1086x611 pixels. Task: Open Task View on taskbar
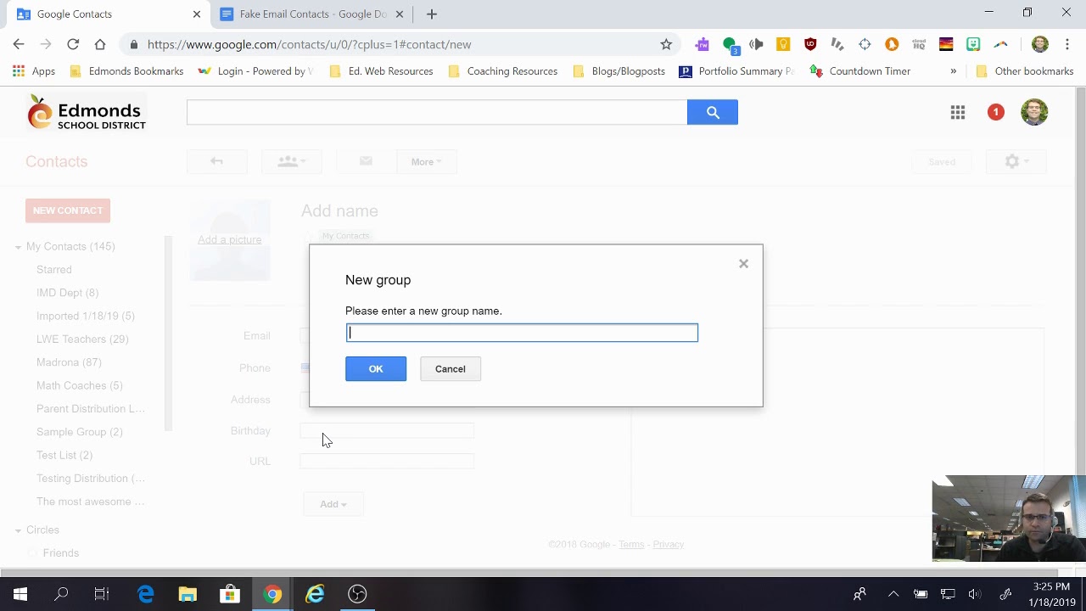[x=102, y=594]
